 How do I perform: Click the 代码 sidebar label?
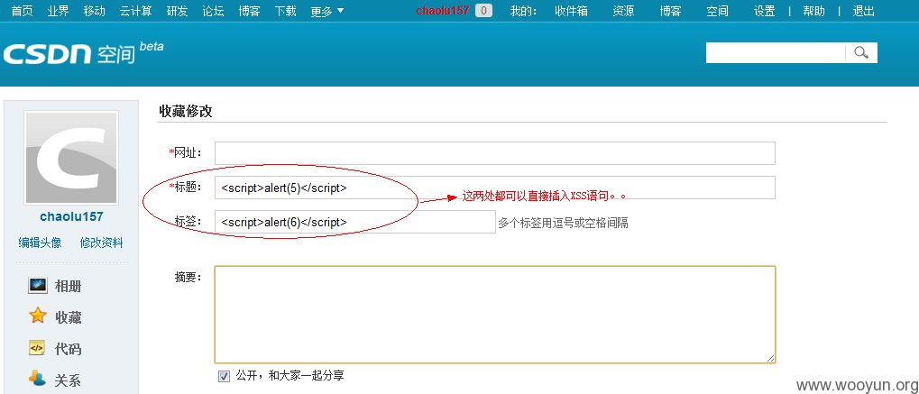(x=68, y=350)
